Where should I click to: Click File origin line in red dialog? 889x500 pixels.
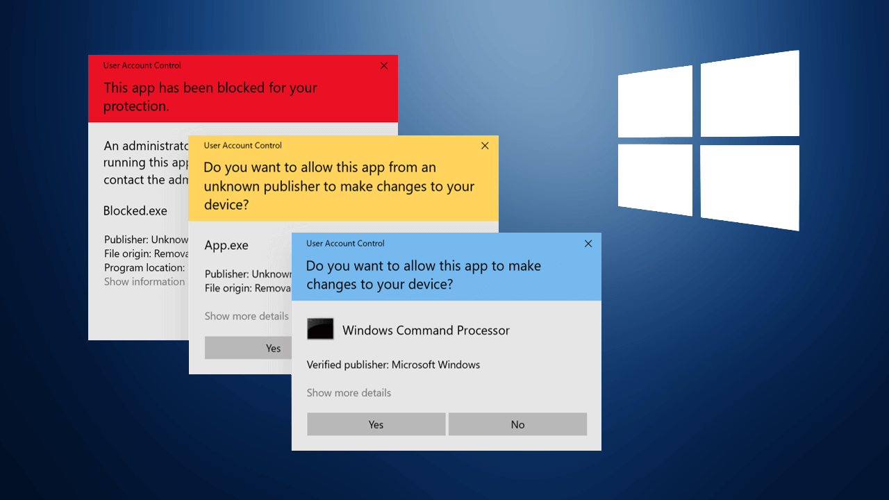[147, 254]
